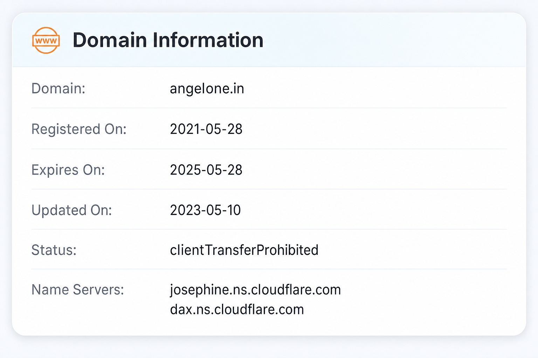Click josephine.ns.cloudflare.com name server

[255, 290]
